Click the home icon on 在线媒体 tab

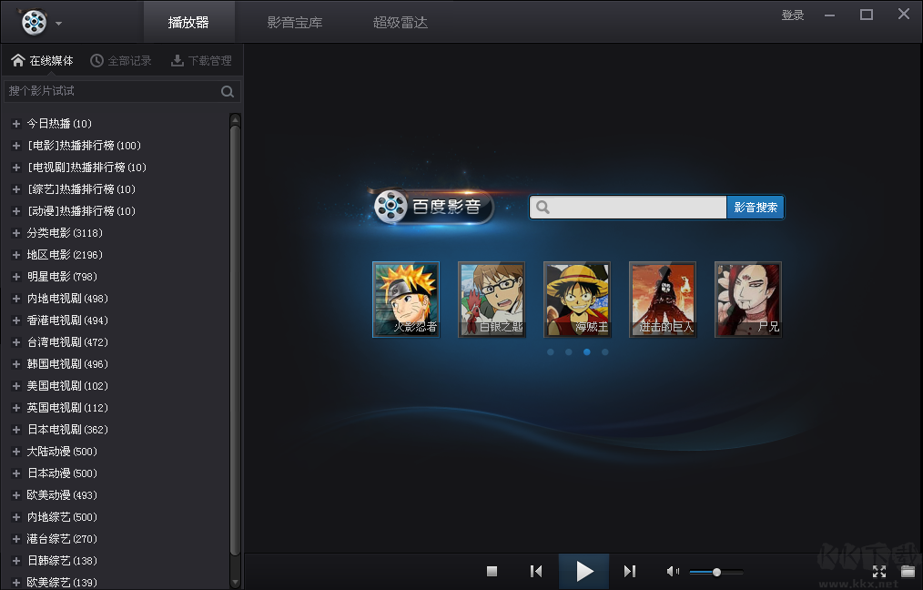click(x=18, y=59)
